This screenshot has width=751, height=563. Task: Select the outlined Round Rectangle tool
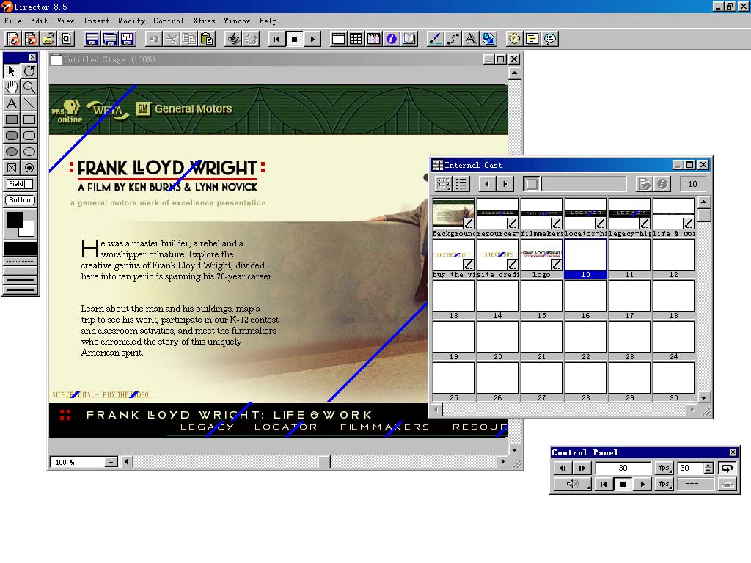(29, 136)
